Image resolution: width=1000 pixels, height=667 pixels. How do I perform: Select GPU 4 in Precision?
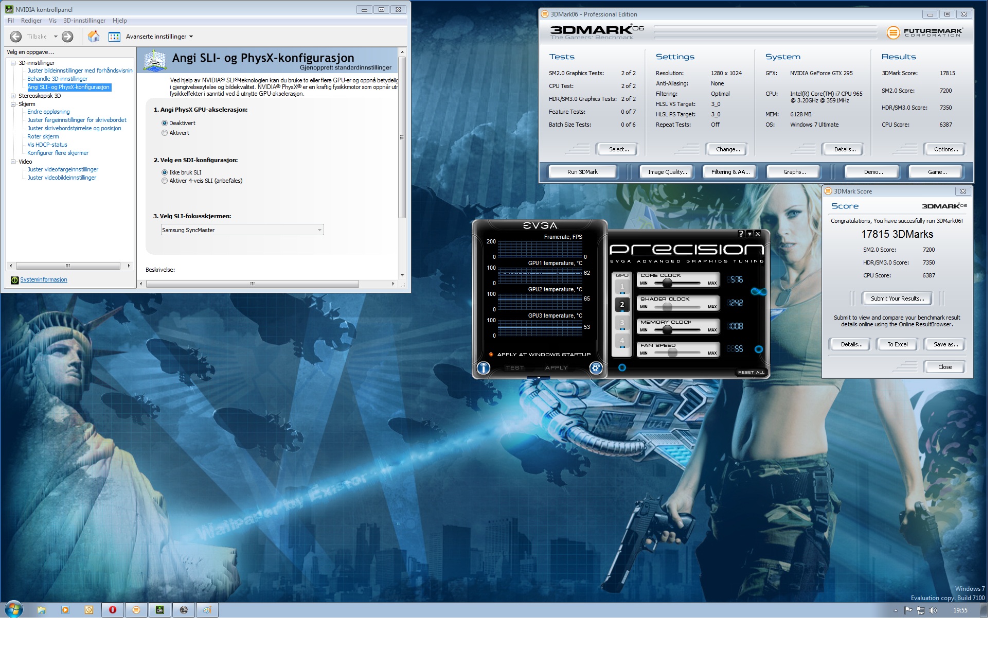(x=622, y=341)
